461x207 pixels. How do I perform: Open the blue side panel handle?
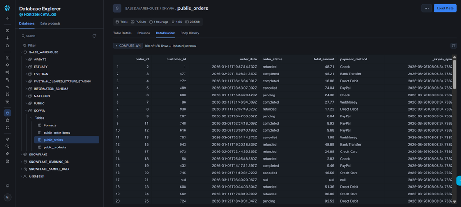point(459,181)
